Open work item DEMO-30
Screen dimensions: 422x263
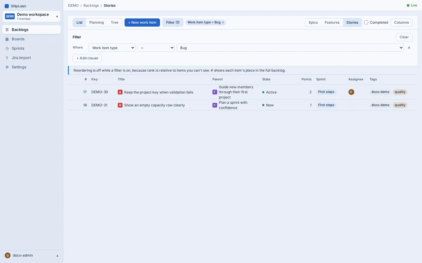point(100,92)
